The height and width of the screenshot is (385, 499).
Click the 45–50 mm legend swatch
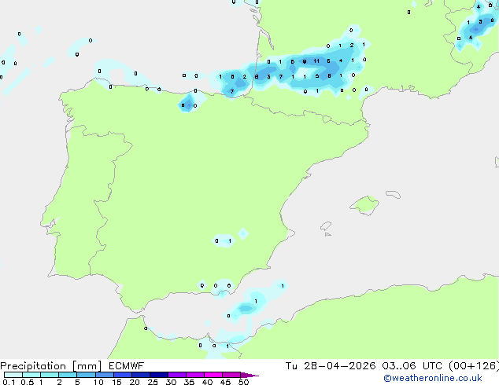tap(231, 375)
